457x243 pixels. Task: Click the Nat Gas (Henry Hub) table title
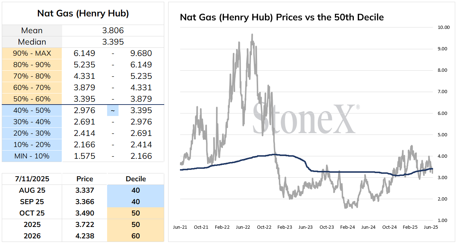(83, 14)
